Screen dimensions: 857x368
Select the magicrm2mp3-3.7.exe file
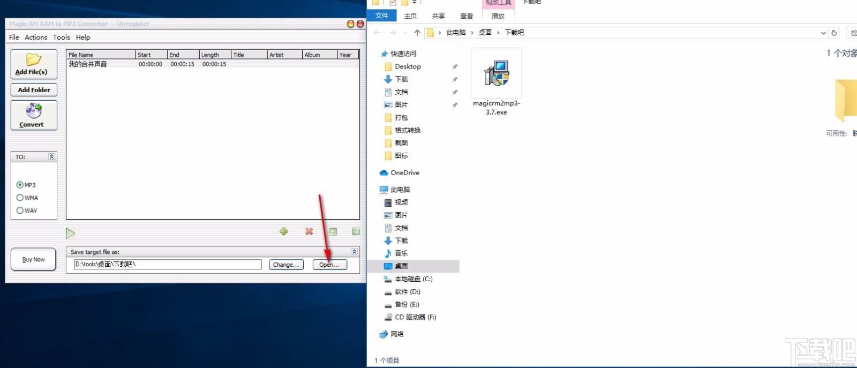(x=497, y=82)
